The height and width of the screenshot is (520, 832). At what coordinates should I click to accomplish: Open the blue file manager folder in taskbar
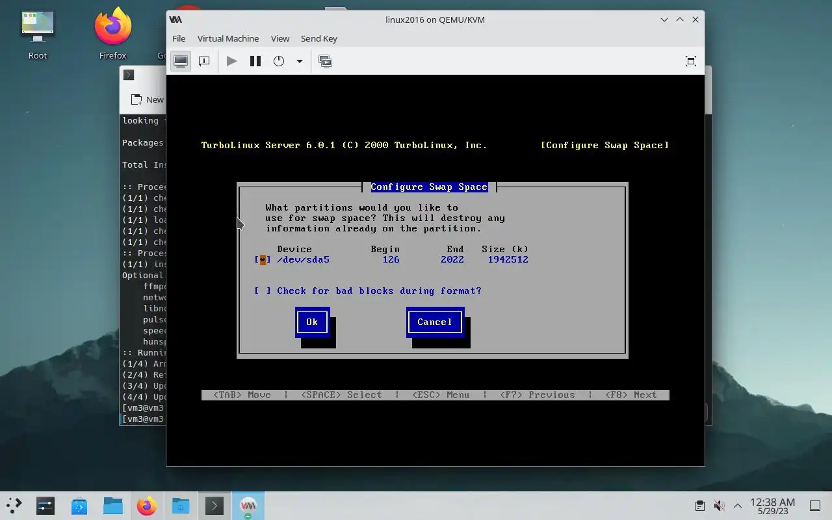pyautogui.click(x=113, y=505)
